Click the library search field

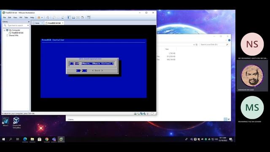16,25
